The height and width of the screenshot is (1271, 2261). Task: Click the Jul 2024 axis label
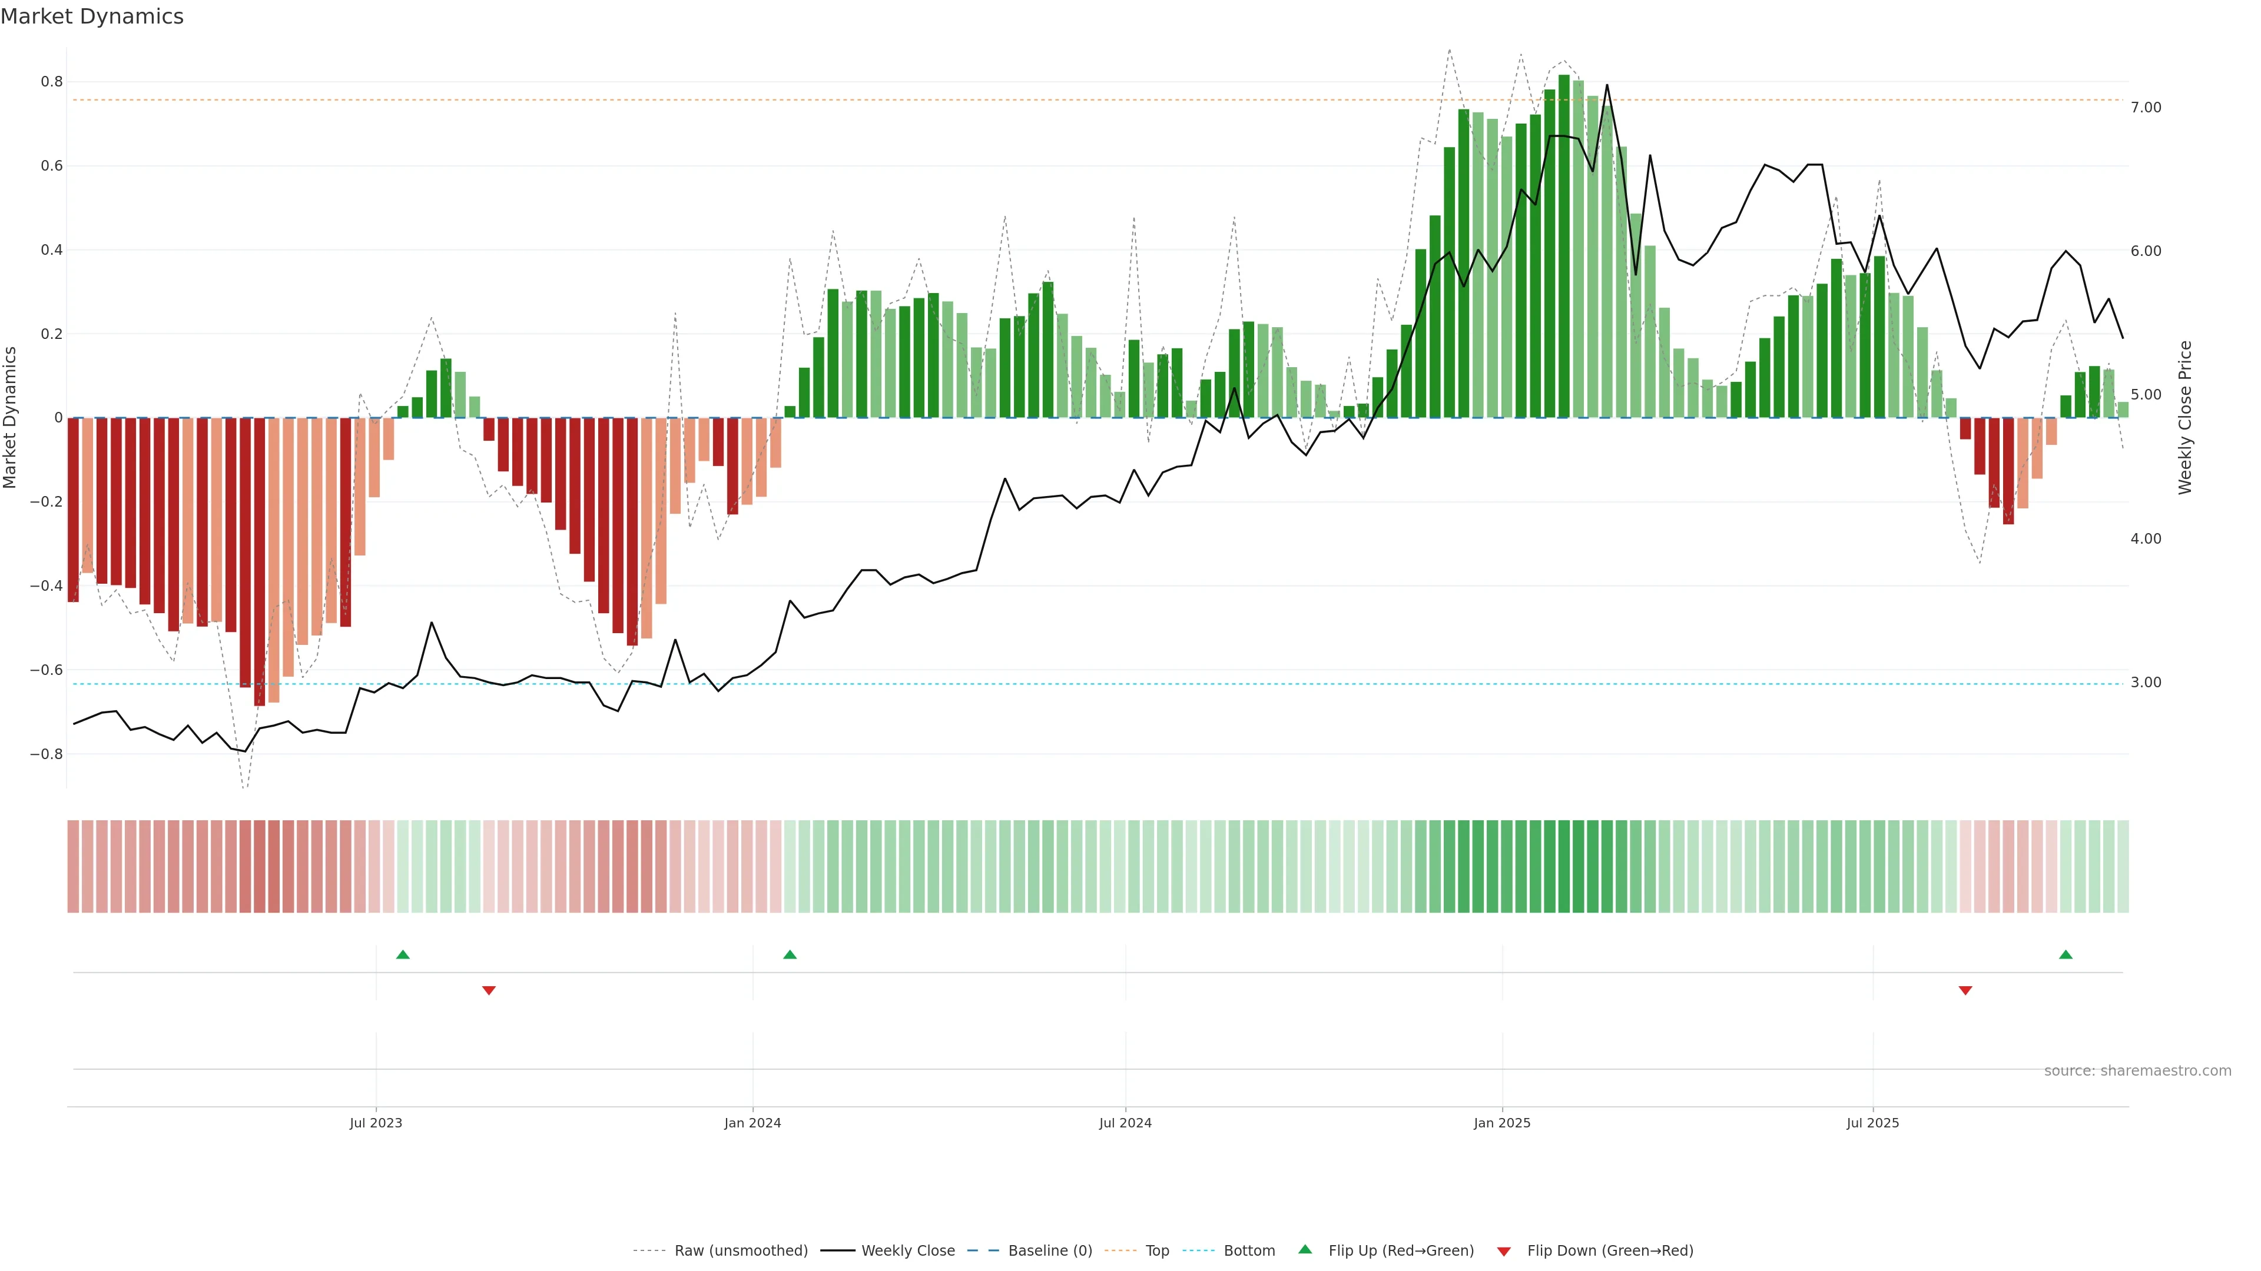1125,1123
